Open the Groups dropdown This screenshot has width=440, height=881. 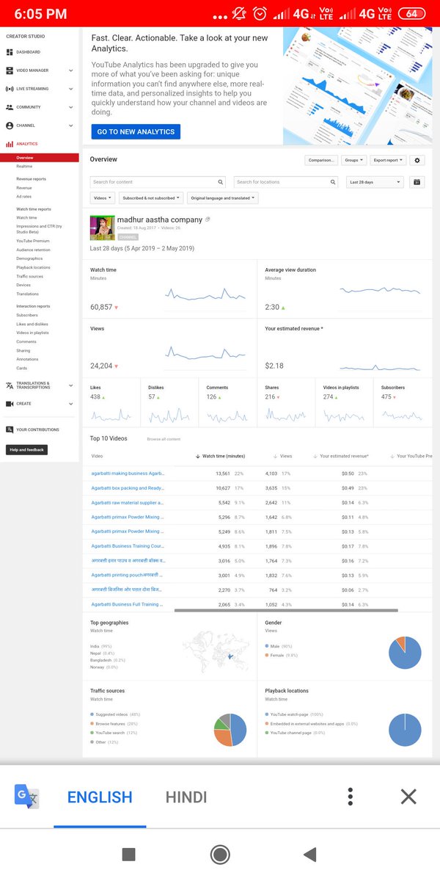353,160
